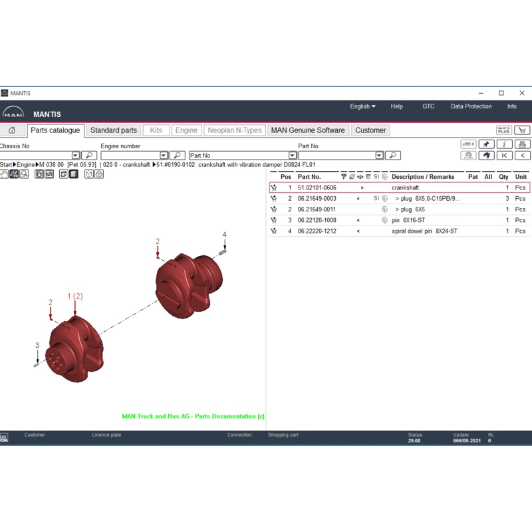Viewport: 532px width, 532px height.
Task: Select the pan hand tool
Action: point(4,174)
